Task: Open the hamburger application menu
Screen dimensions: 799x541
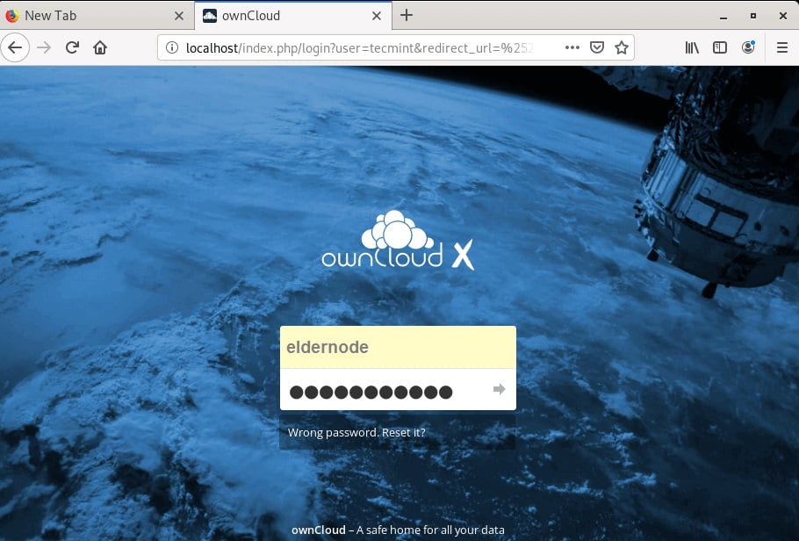Action: click(x=781, y=47)
